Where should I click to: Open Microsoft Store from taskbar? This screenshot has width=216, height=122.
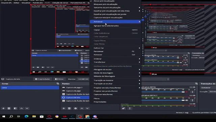[x=42, y=117]
